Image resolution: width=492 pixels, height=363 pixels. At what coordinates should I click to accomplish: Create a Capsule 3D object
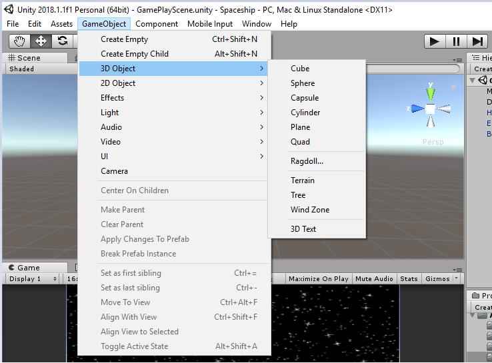317,98
